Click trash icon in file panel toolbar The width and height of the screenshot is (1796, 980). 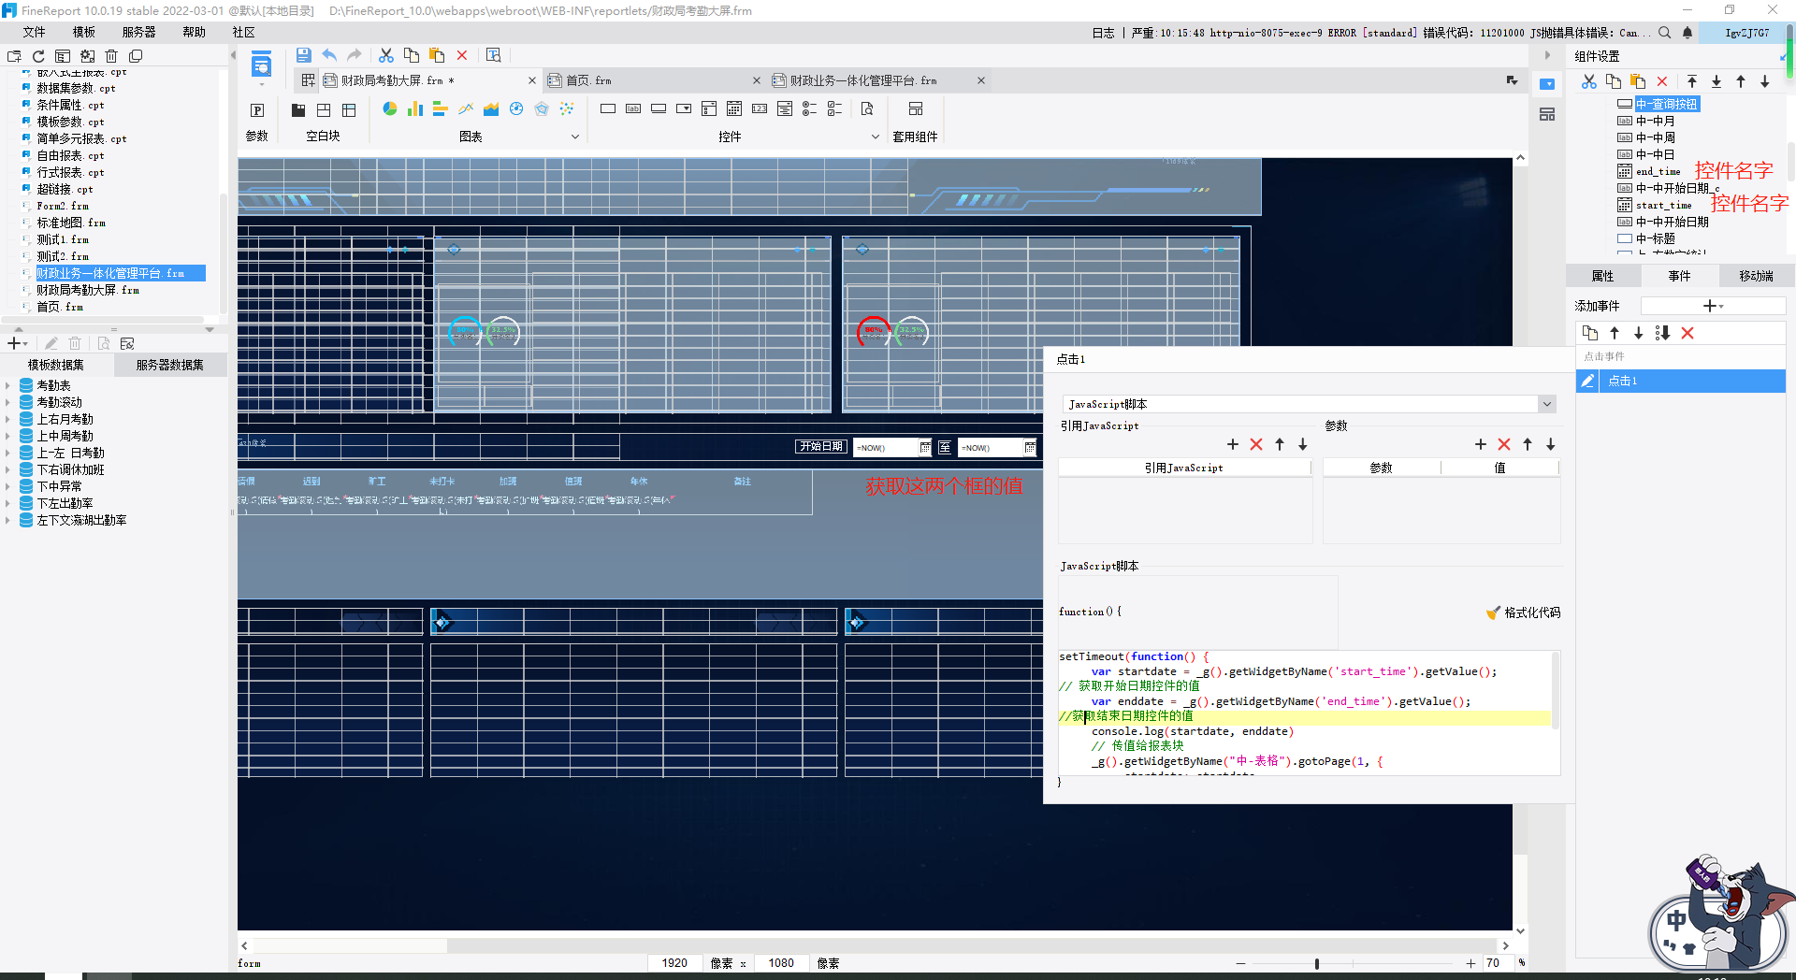[111, 56]
